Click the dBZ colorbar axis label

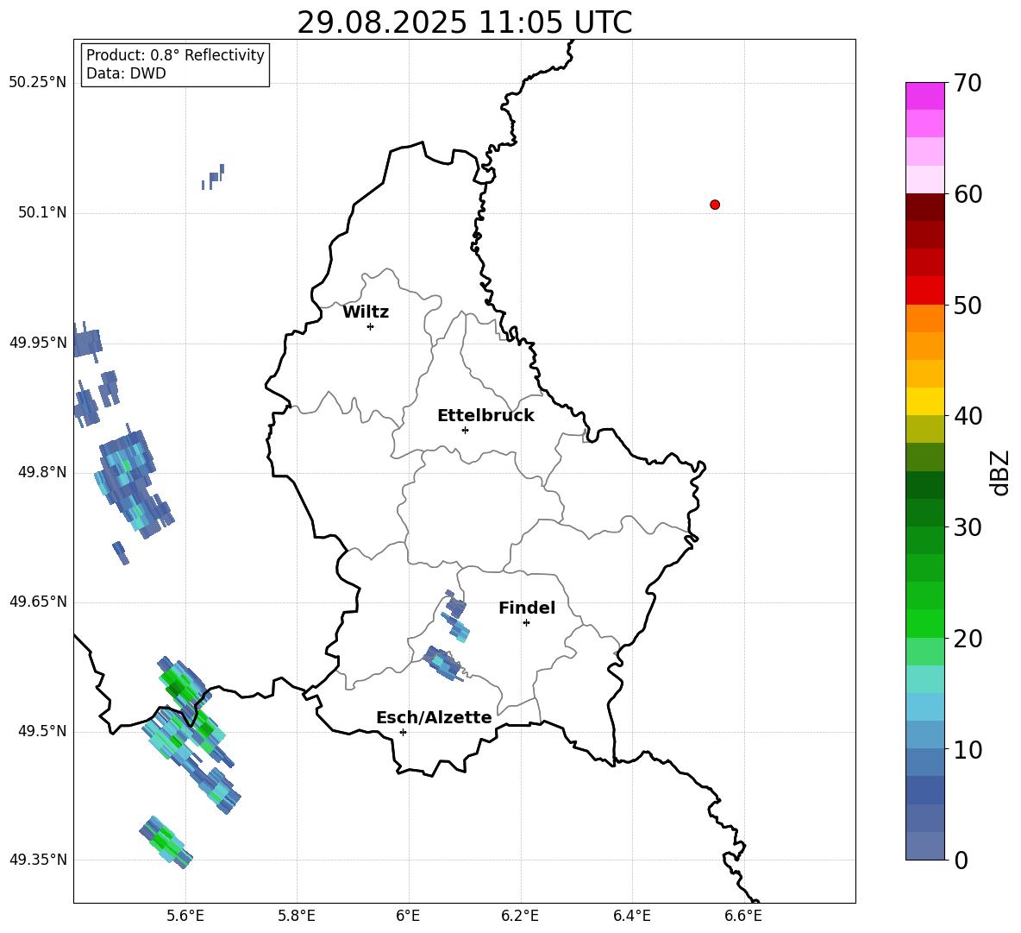(999, 472)
